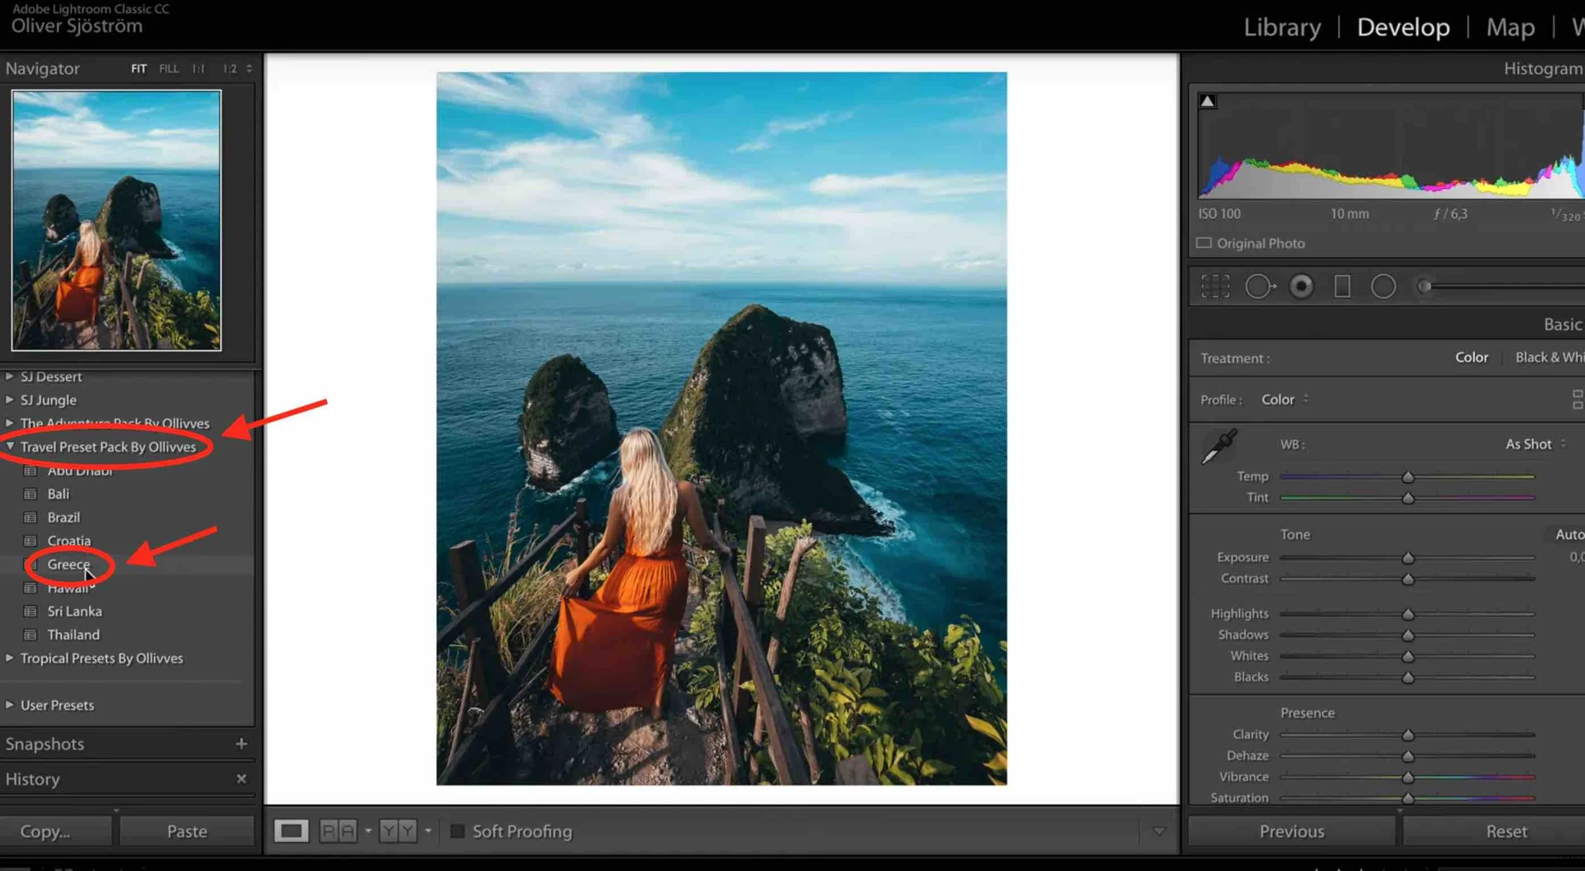
Task: Pick the White Balance eyedropper tool
Action: tap(1218, 447)
